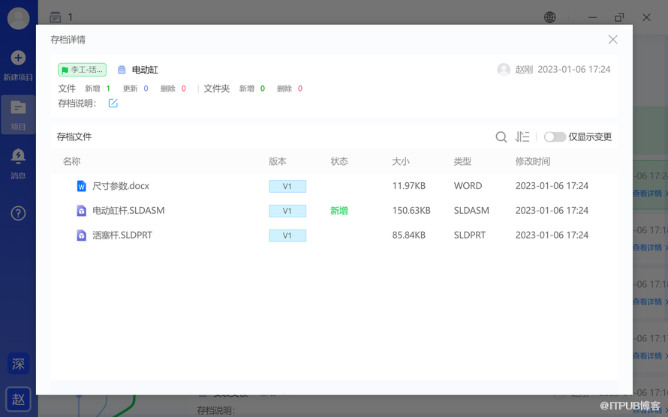Click the globe language icon
Screen dimensions: 668x417
550,17
